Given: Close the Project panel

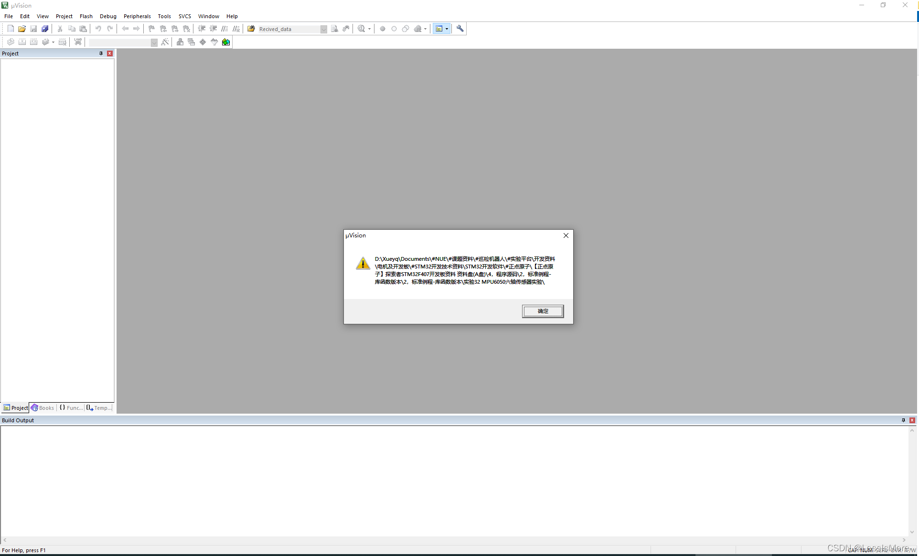Looking at the screenshot, I should [110, 53].
